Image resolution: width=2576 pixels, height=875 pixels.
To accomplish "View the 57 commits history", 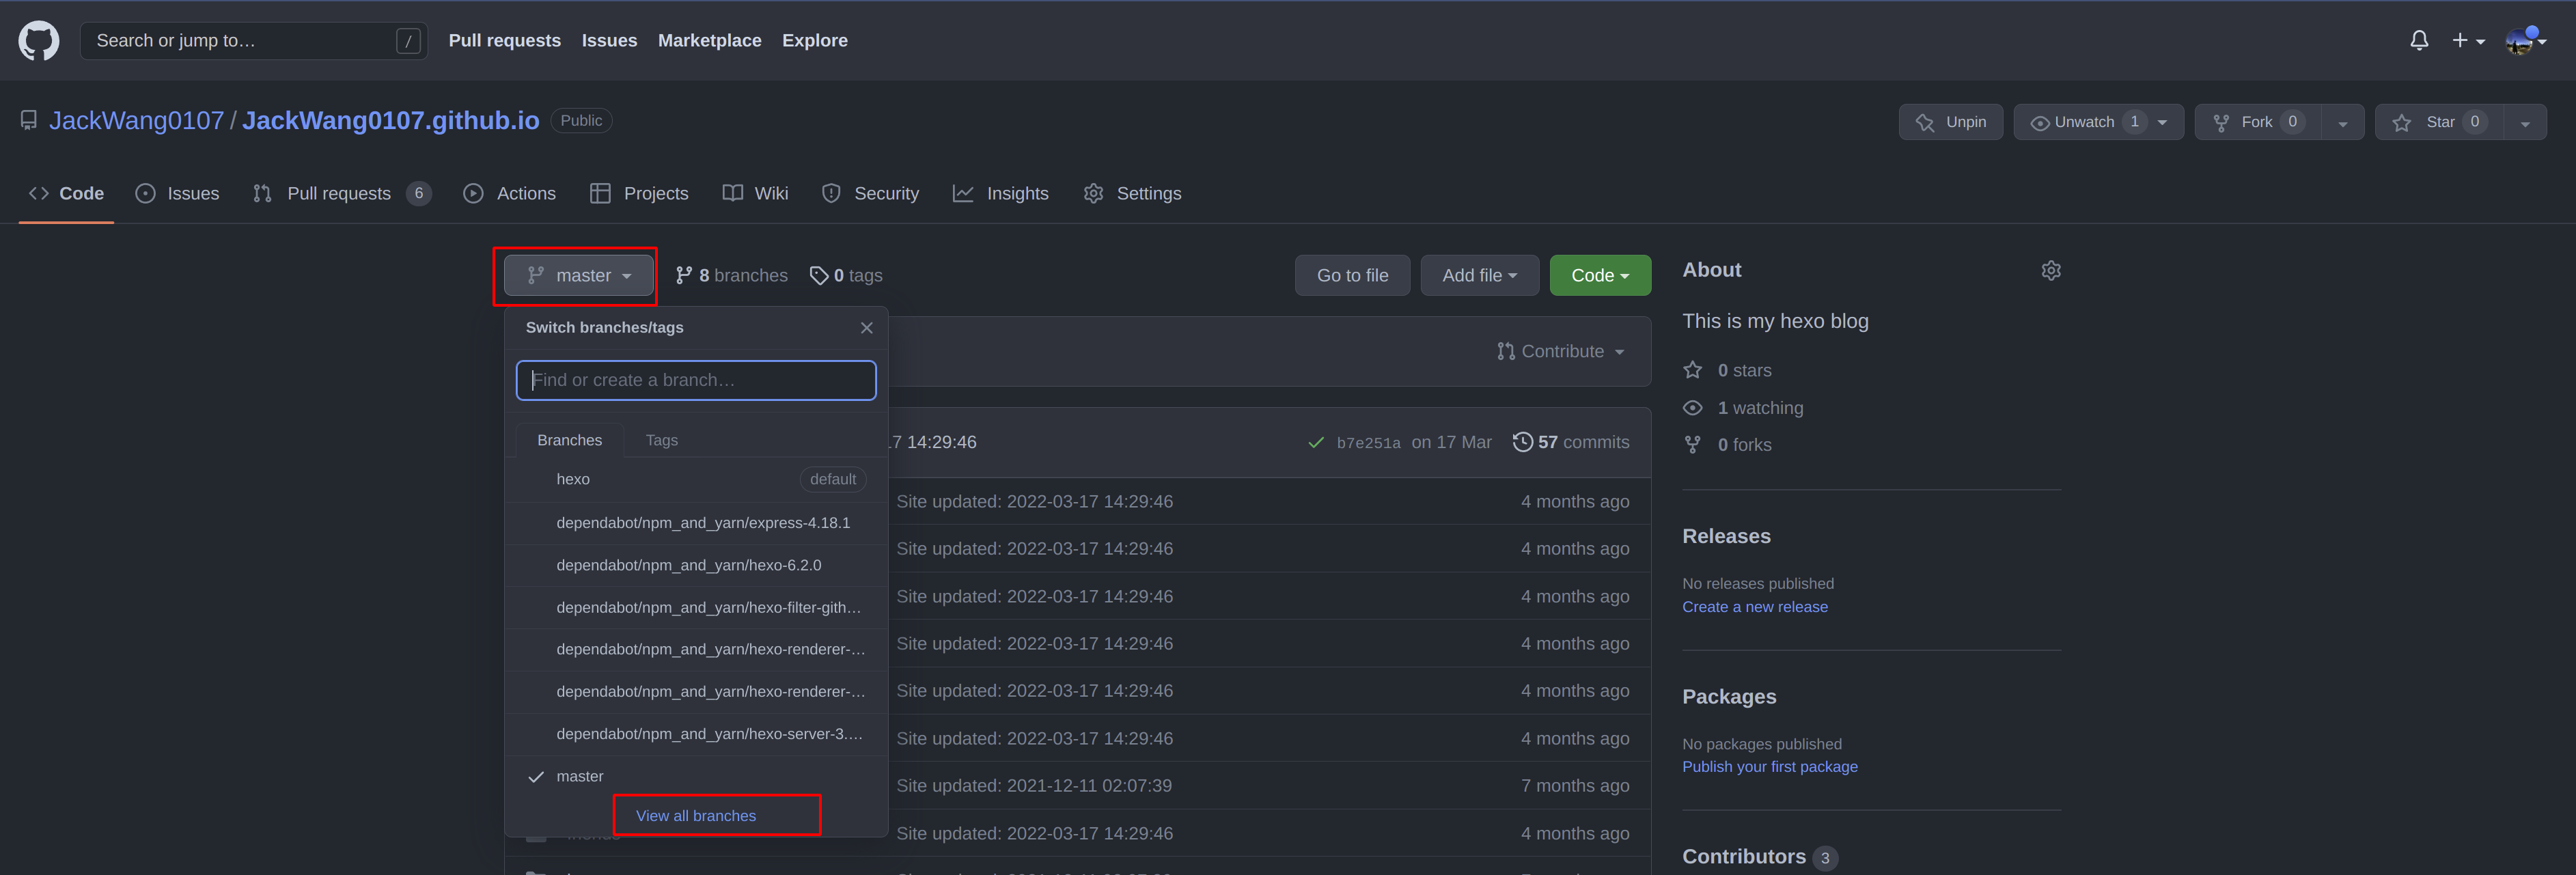I will click(1570, 443).
